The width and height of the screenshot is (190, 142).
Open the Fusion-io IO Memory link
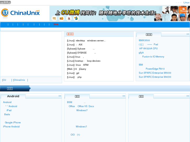pyautogui.click(x=153, y=57)
